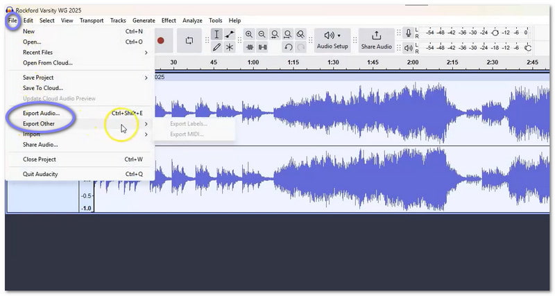This screenshot has height=296, width=555.
Task: Open the Audio Setup dropdown
Action: point(332,40)
